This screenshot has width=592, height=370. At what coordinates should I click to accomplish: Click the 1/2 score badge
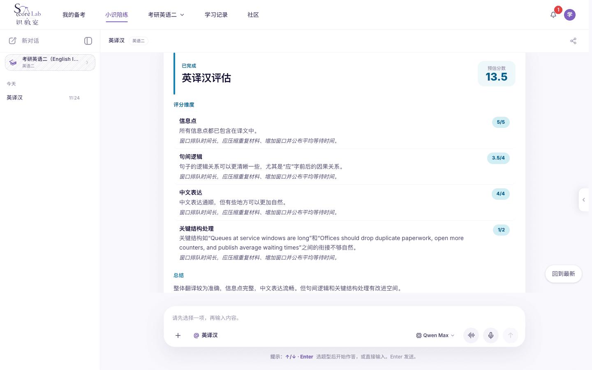pos(501,230)
